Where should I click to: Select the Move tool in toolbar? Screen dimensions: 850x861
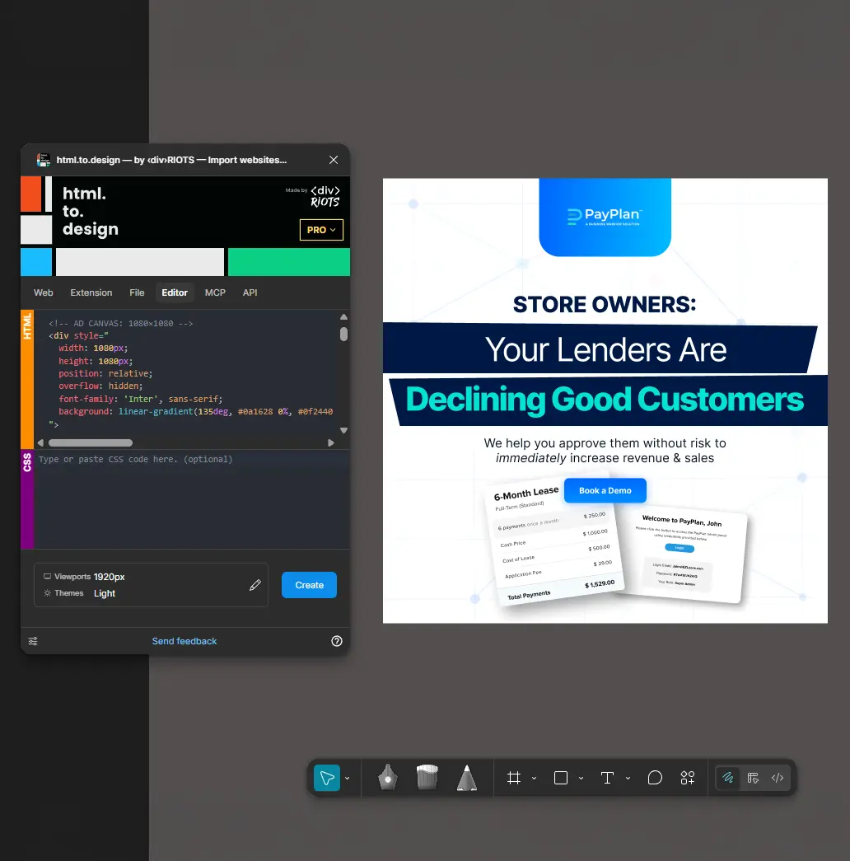tap(327, 778)
